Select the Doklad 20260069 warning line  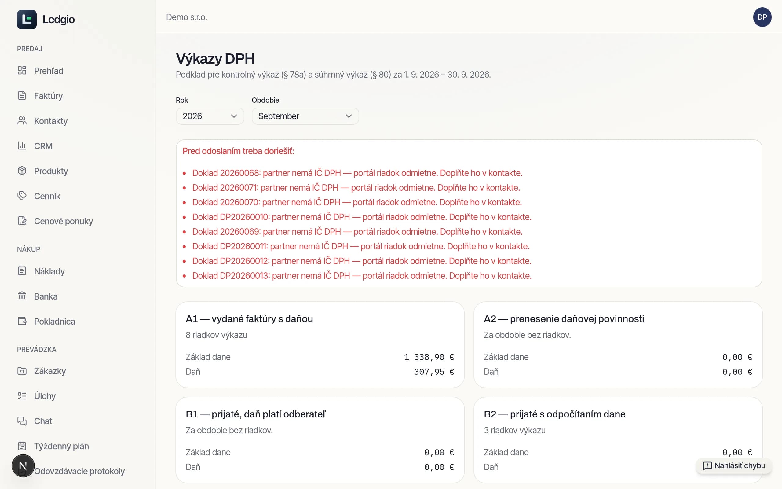tap(357, 232)
